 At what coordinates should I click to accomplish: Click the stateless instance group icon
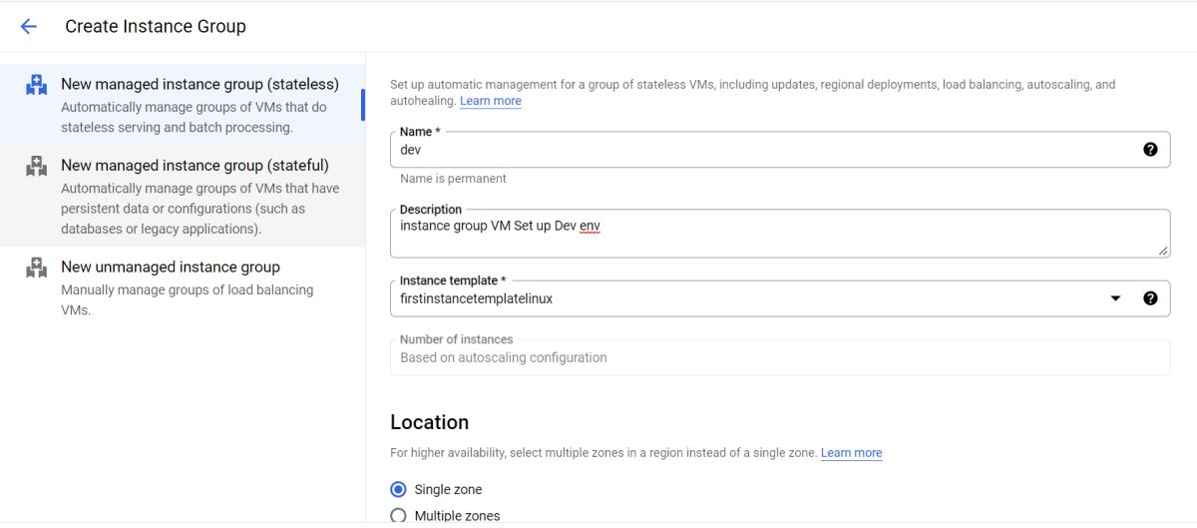coord(37,86)
